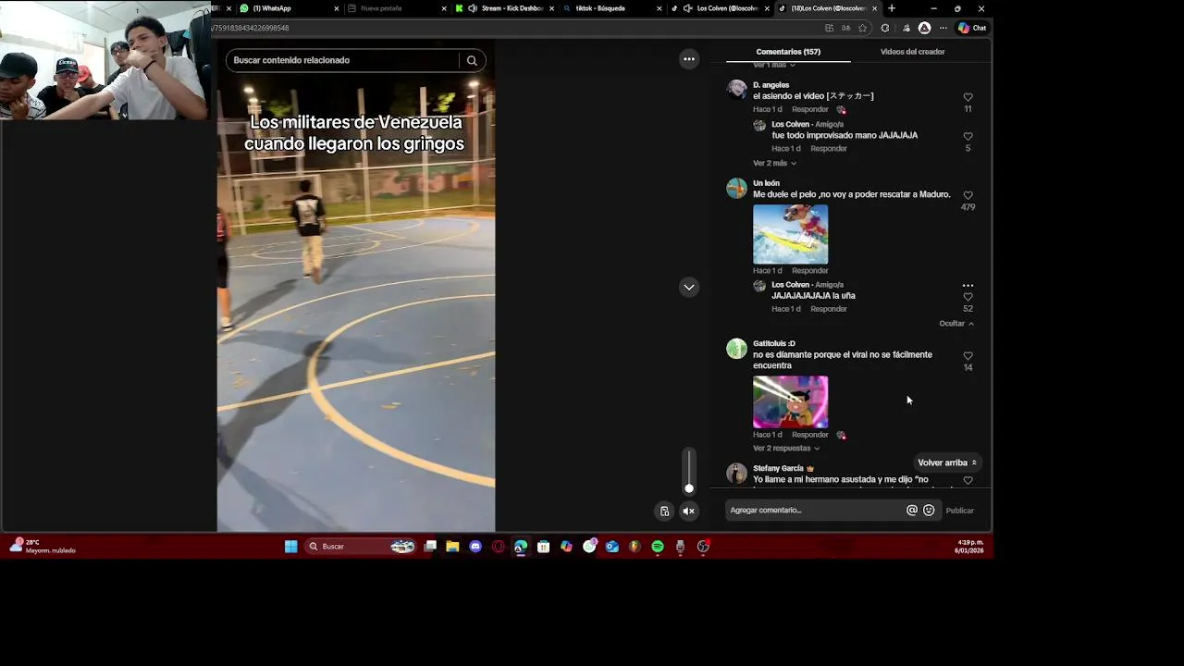Unmute the video using the speaker icon
The width and height of the screenshot is (1184, 666).
[x=689, y=511]
